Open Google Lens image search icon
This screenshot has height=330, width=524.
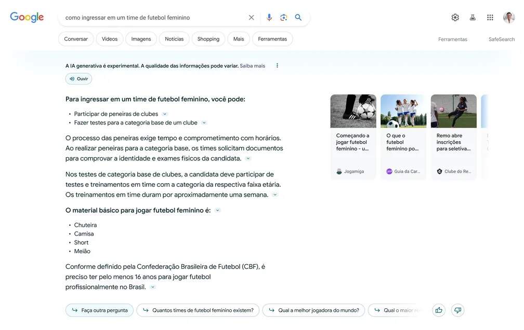(283, 17)
